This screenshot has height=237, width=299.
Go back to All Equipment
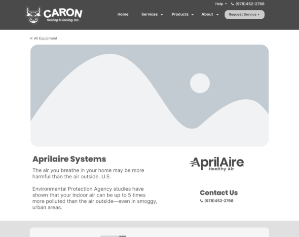click(45, 39)
